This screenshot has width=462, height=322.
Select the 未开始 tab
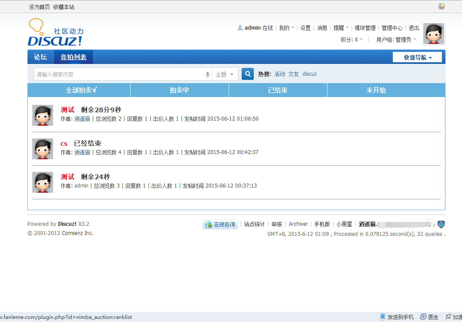tap(376, 90)
